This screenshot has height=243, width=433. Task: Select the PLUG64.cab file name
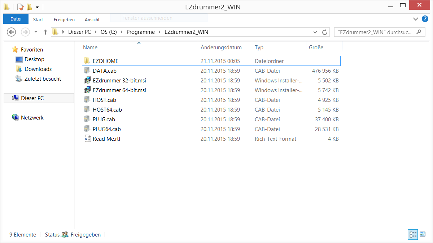point(107,129)
